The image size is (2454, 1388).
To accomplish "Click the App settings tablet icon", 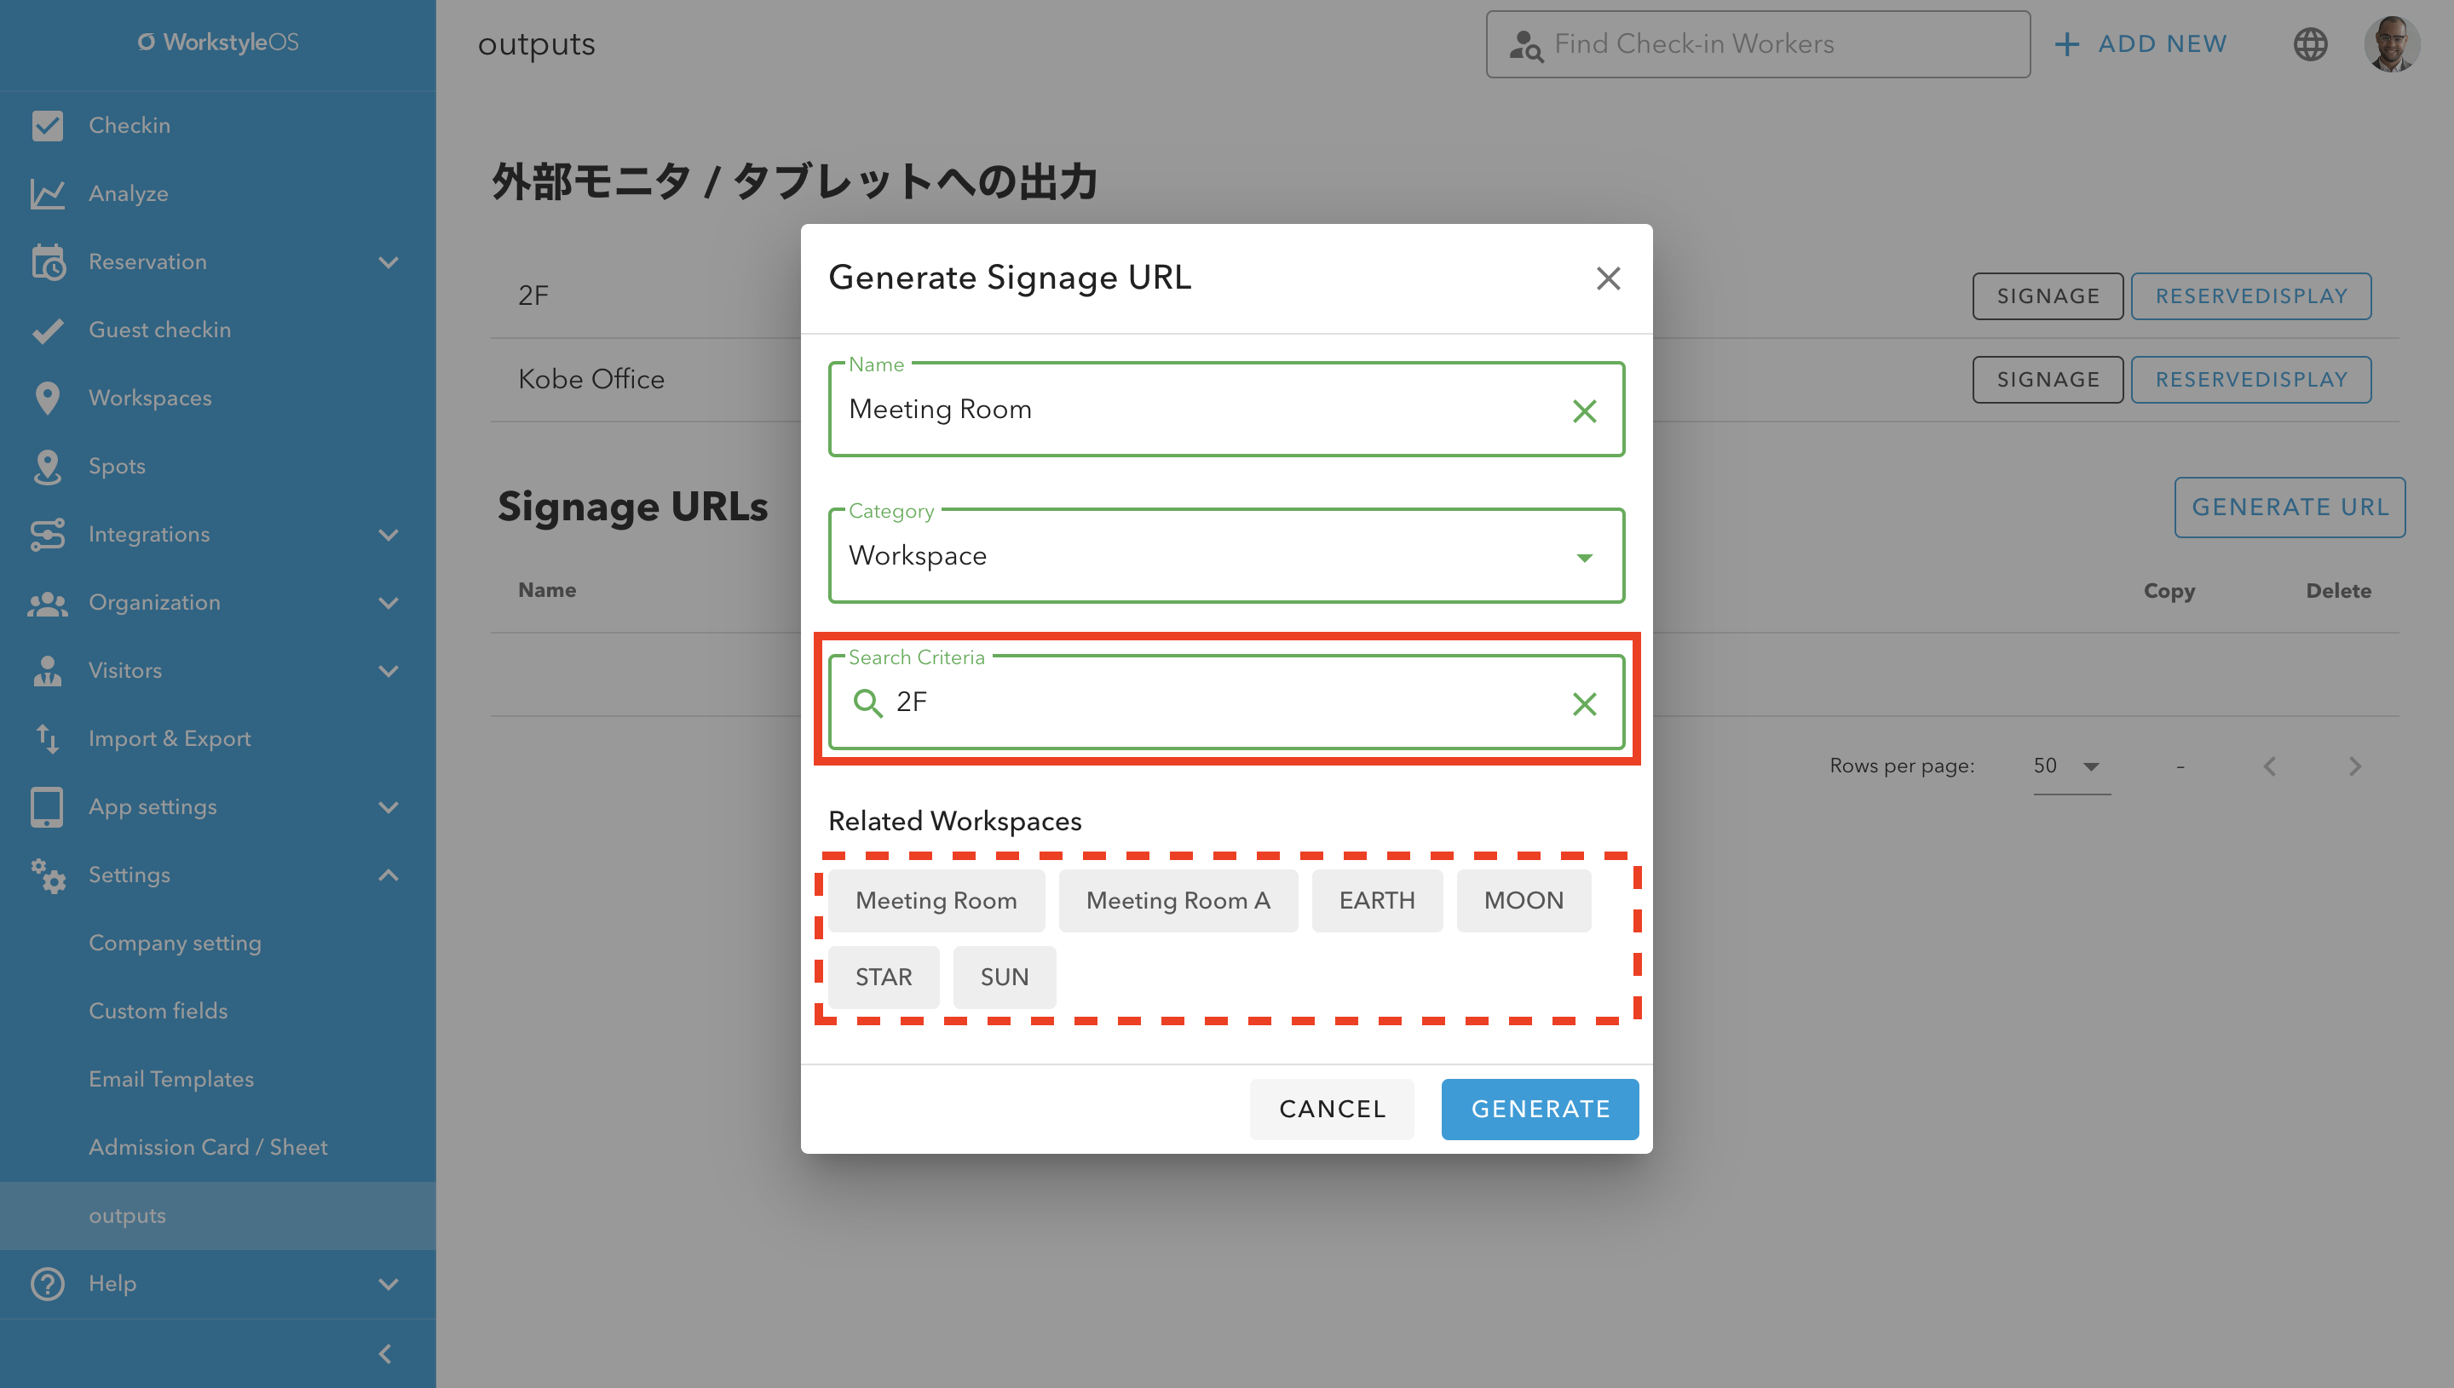I will click(47, 806).
